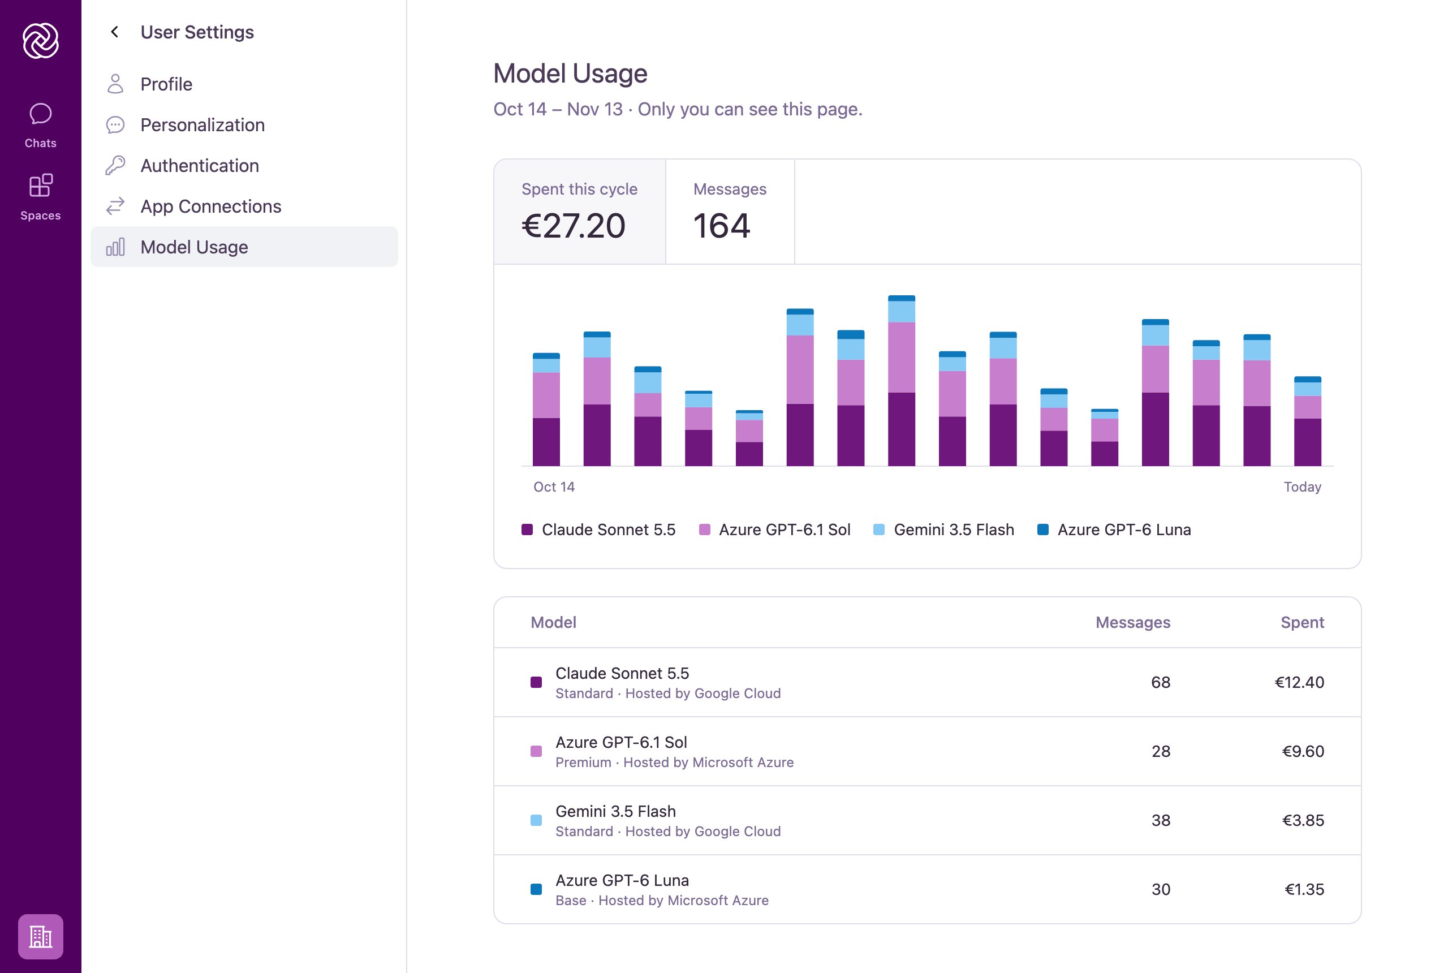Click the Profile person icon
The height and width of the screenshot is (973, 1448).
click(x=115, y=84)
